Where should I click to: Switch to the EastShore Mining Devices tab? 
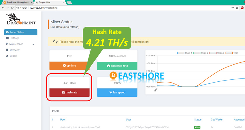tap(18, 3)
